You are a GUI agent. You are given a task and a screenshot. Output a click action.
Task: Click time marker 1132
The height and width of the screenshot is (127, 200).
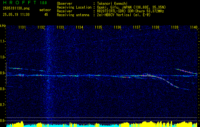[x=41, y=27]
